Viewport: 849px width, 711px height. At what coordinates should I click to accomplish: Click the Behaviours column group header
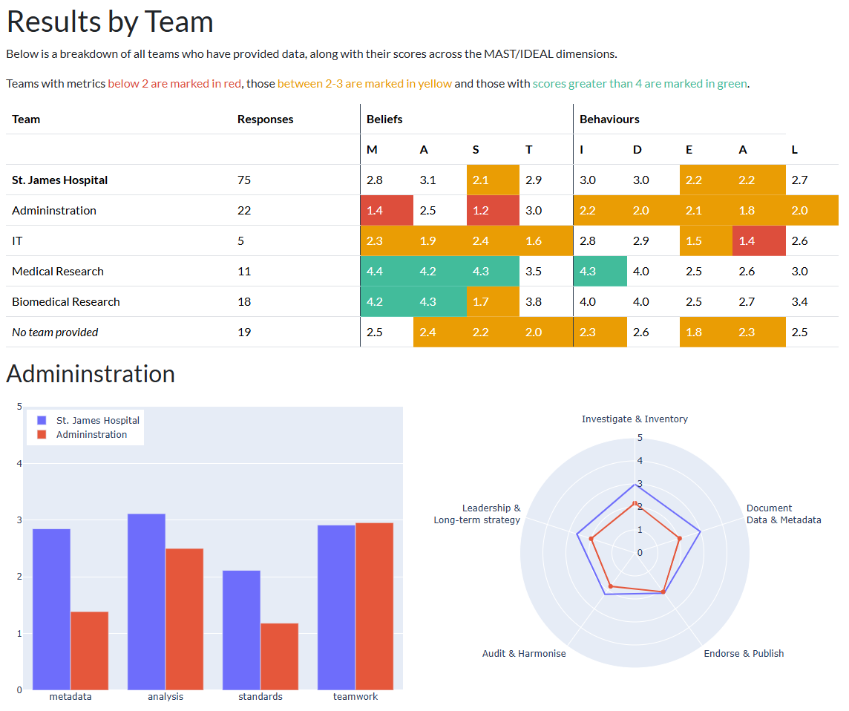click(x=609, y=119)
